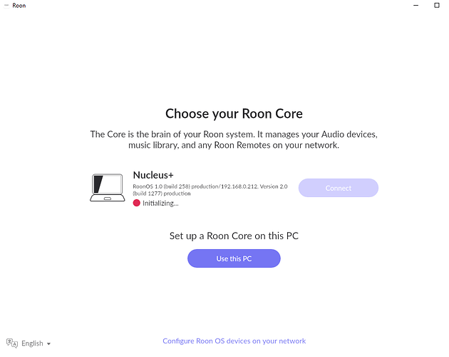This screenshot has height=357, width=449.
Task: Click the laptop icon beside Nucleus+
Action: [108, 188]
